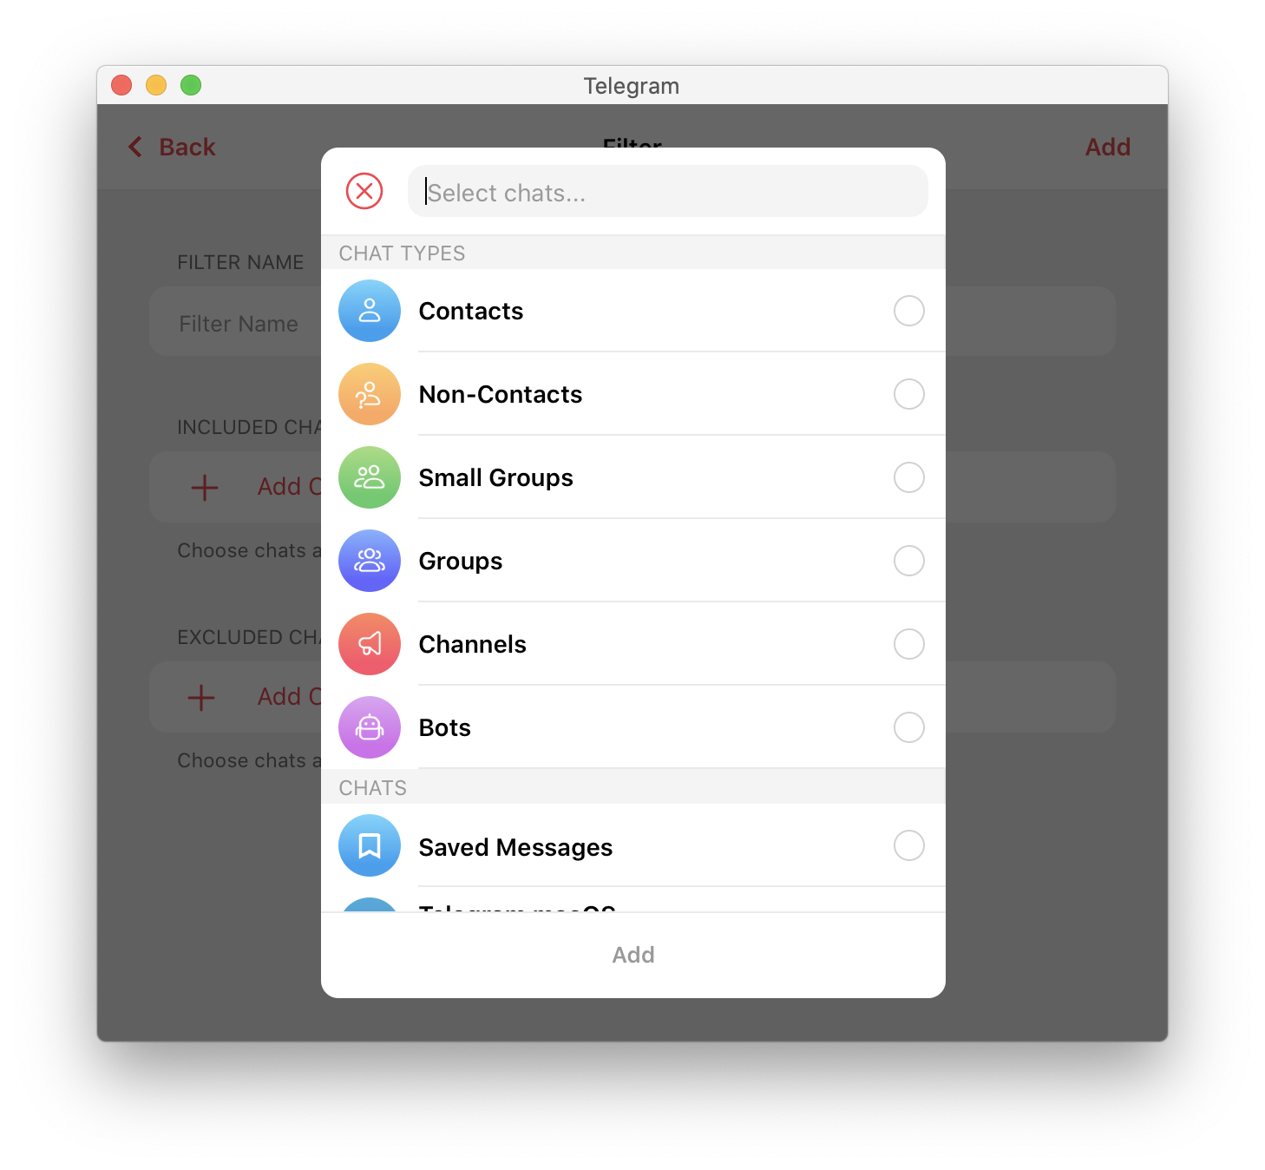Click the green Small Groups icon
This screenshot has width=1265, height=1170.
click(370, 477)
